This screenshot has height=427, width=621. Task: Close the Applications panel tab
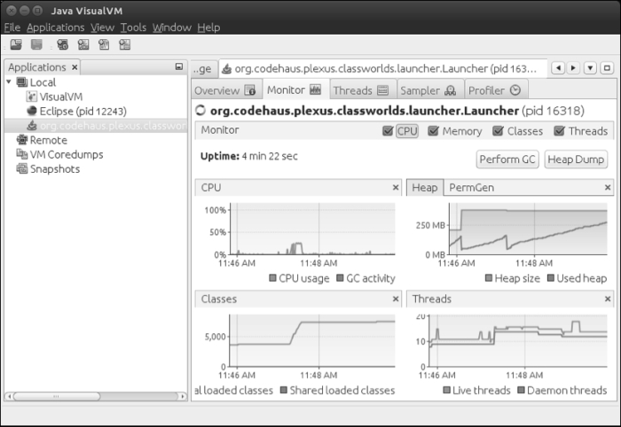pos(75,67)
